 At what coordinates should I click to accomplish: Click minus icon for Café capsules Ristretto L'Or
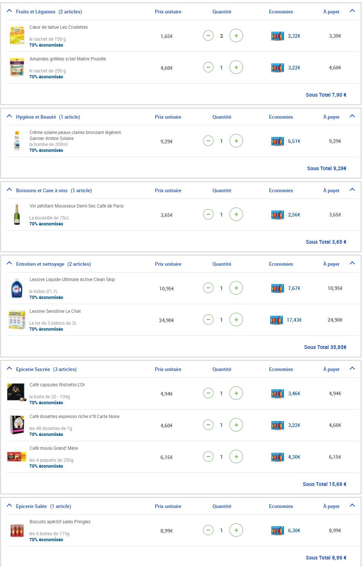[x=208, y=393]
